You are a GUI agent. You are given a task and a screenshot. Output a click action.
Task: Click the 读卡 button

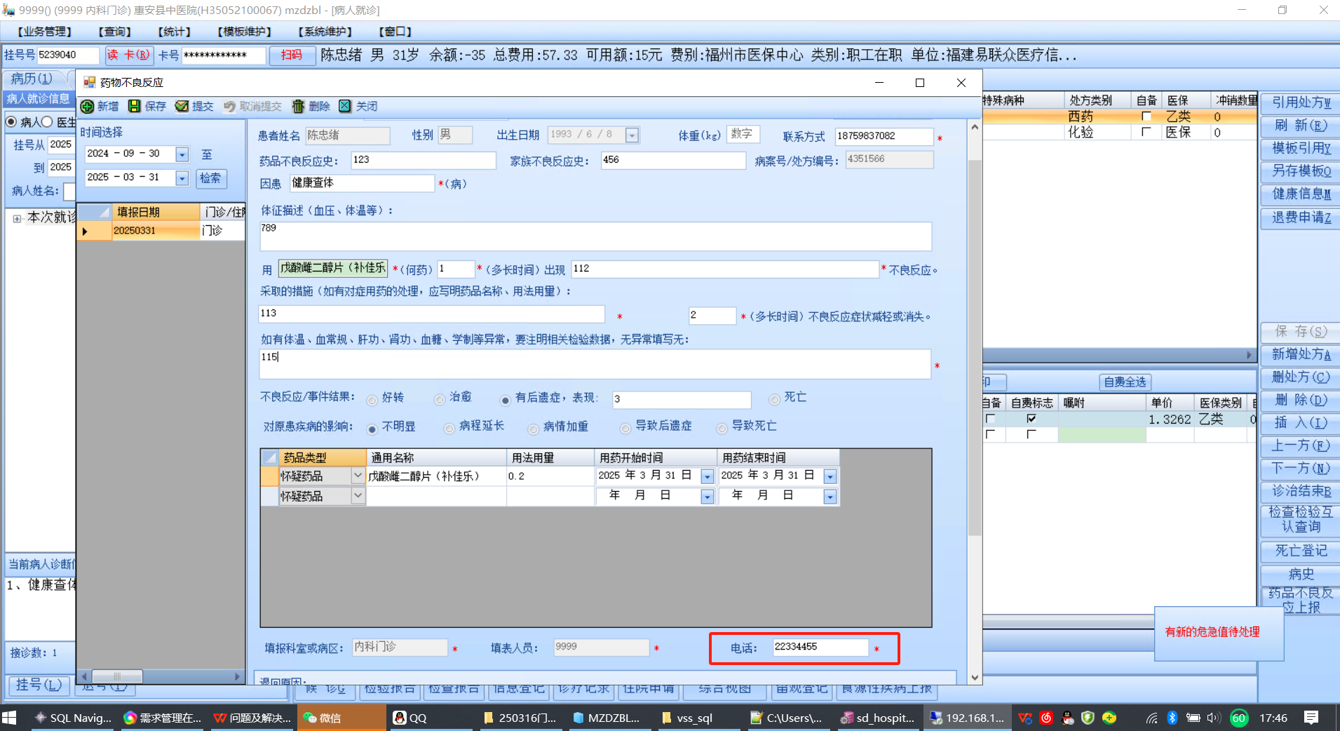(128, 55)
